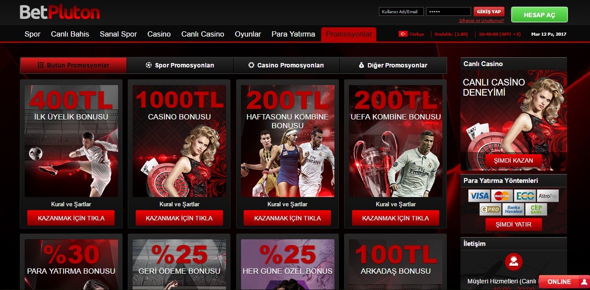Click KAZANMAK İÇİN TIKLA under Haftasonu Kombine Bonusu
Image resolution: width=590 pixels, height=290 pixels.
(x=288, y=218)
